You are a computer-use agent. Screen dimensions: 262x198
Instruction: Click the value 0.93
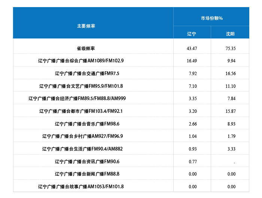[x=193, y=149]
